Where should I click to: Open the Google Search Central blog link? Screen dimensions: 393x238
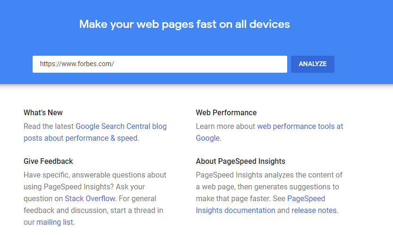point(121,127)
